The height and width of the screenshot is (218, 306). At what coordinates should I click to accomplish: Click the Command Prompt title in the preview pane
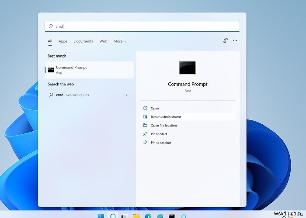(188, 84)
